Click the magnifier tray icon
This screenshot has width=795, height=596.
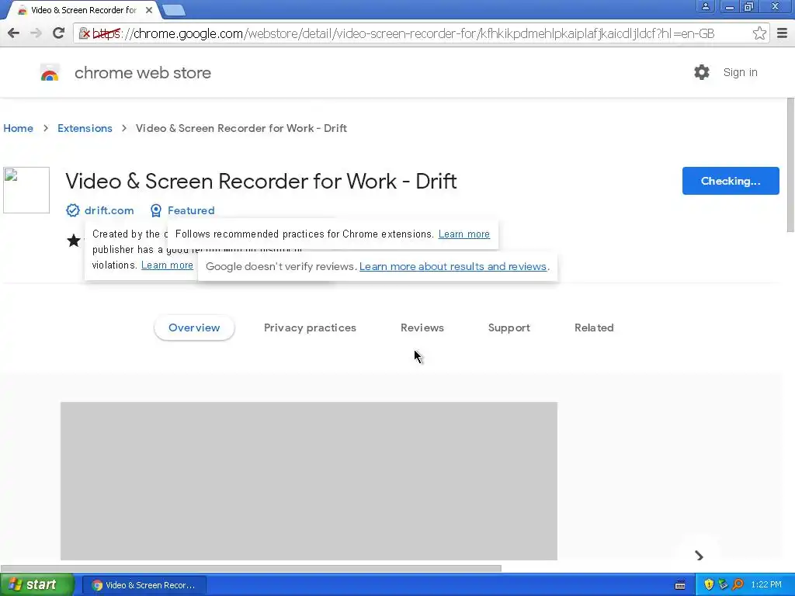[738, 585]
